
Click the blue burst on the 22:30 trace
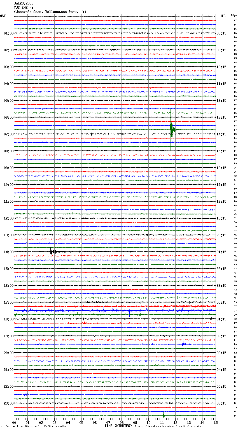[27, 394]
